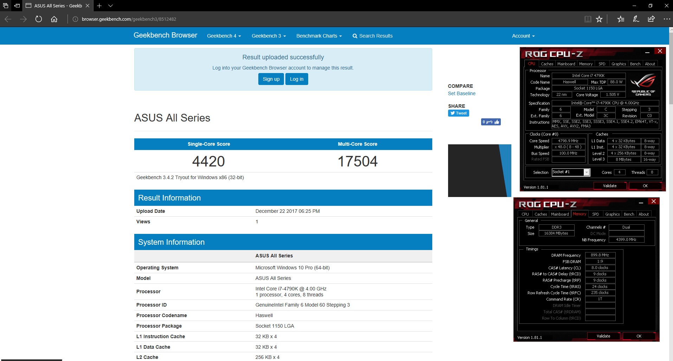Open the favorites hub icon
This screenshot has width=673, height=361.
click(x=621, y=19)
